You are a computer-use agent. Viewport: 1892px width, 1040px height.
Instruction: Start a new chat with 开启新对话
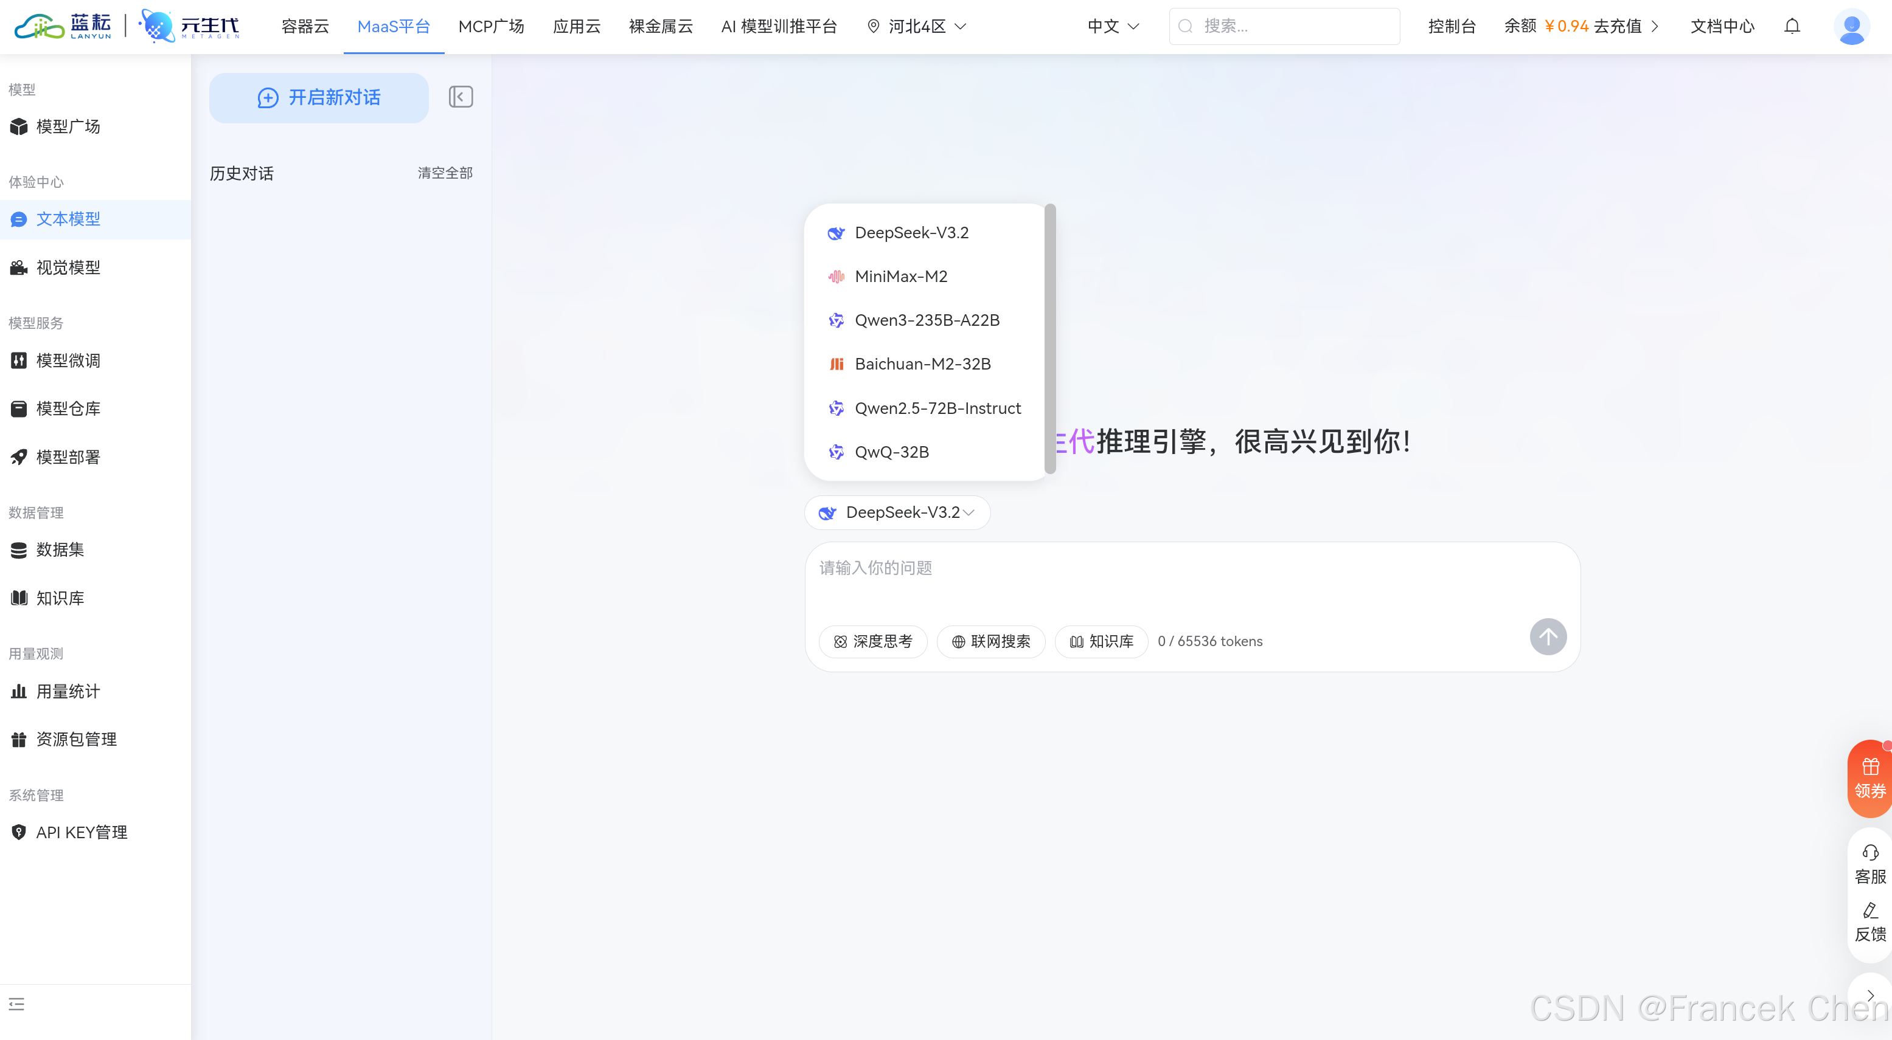319,97
